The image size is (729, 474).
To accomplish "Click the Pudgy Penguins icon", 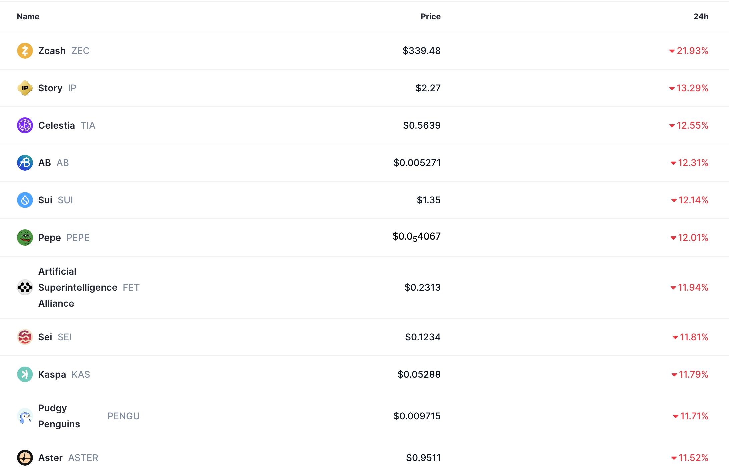I will (x=25, y=416).
